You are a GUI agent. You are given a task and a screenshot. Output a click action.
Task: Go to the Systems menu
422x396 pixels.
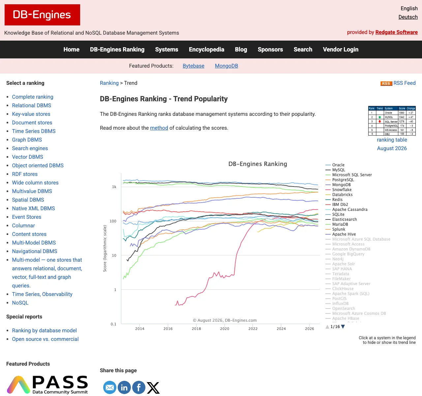[167, 49]
